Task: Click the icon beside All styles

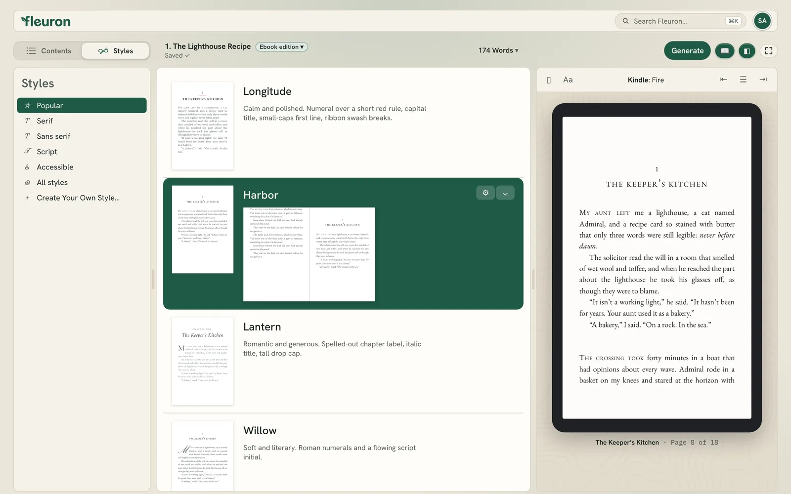Action: tap(28, 182)
